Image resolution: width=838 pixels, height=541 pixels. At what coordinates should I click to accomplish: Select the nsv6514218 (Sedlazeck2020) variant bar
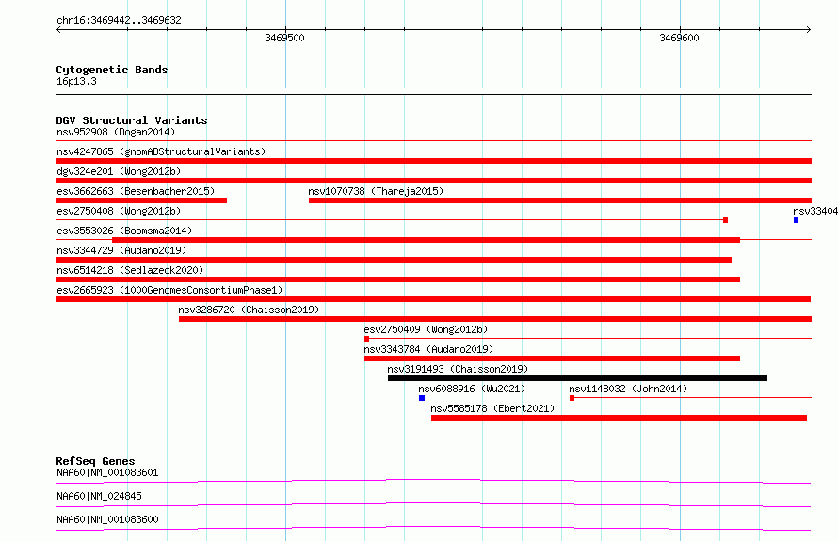point(397,279)
